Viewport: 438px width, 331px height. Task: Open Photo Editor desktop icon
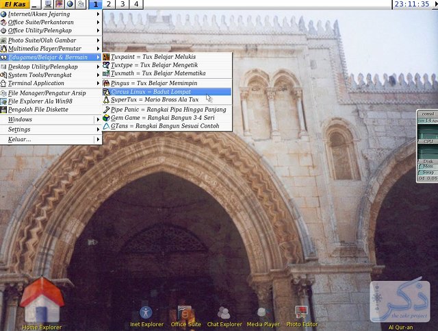click(x=301, y=312)
